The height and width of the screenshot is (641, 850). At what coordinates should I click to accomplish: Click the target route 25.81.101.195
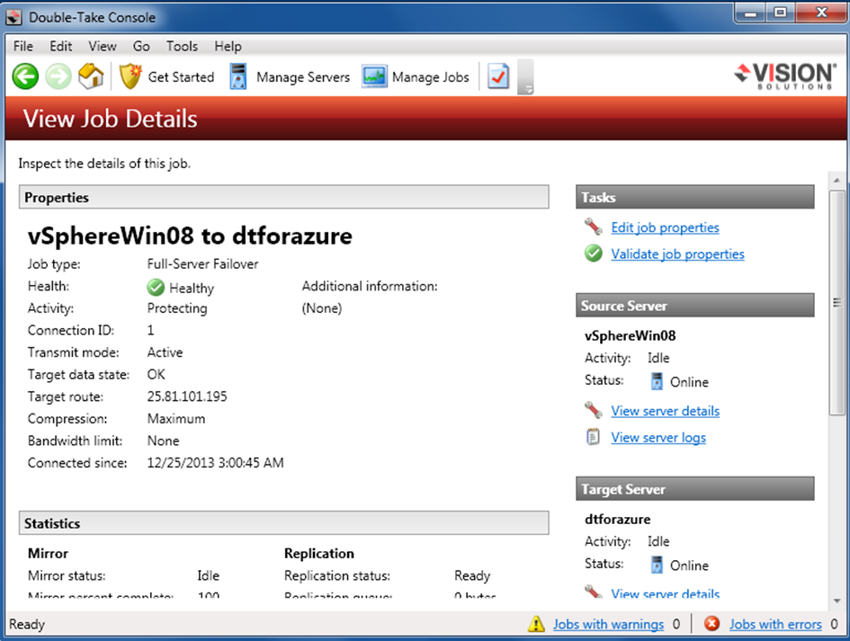(187, 396)
